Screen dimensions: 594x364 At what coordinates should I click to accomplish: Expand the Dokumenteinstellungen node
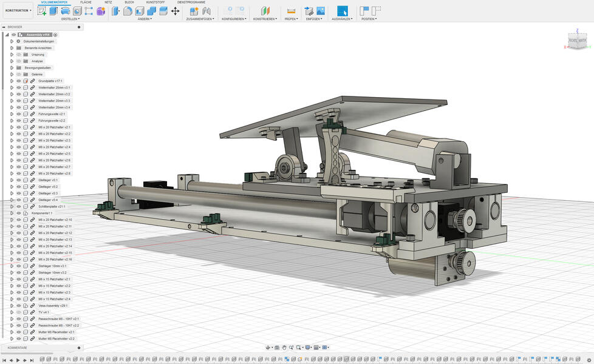tap(12, 41)
